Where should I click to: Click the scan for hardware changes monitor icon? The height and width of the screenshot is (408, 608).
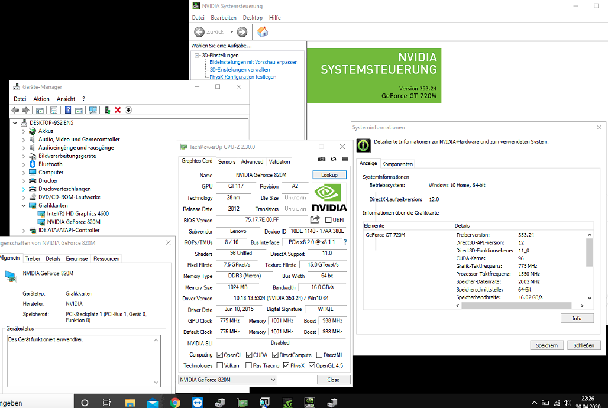point(93,110)
